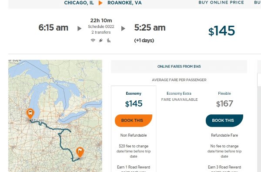Screen dimensions: 261x172
Task: Click the Wi-Fi amenity icon
Action: [x=93, y=40]
